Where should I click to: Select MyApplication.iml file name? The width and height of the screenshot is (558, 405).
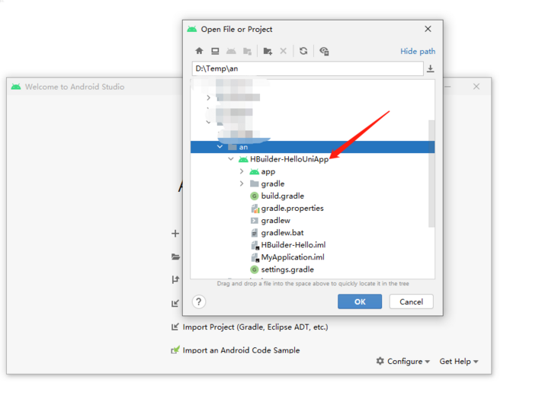pyautogui.click(x=293, y=257)
